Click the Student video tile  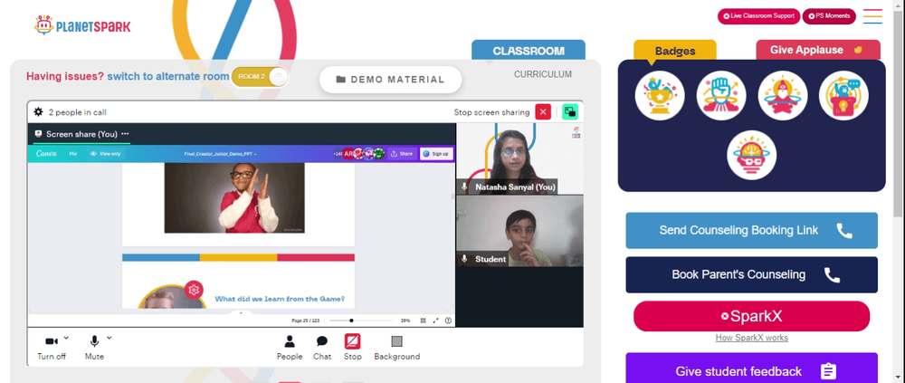(519, 231)
